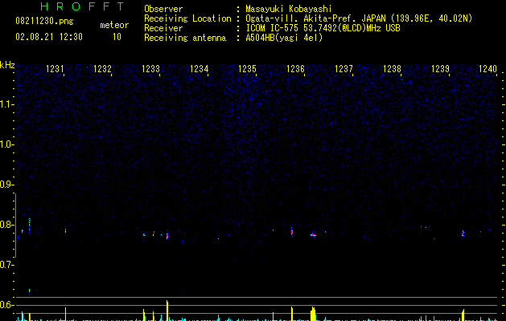Click the 1.0 kHz frequency tick label
506x321 pixels.
pyautogui.click(x=6, y=144)
